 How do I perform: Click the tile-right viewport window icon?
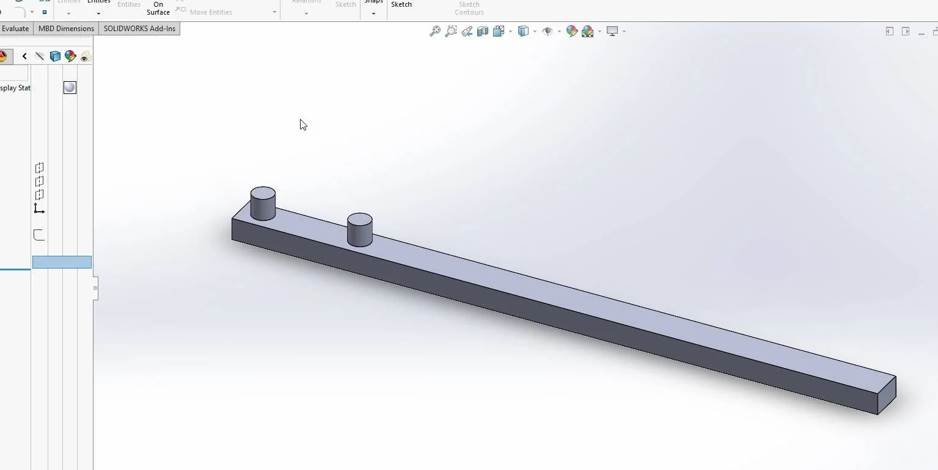point(906,31)
